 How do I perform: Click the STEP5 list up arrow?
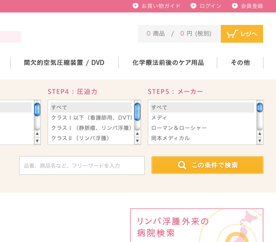tap(260, 134)
